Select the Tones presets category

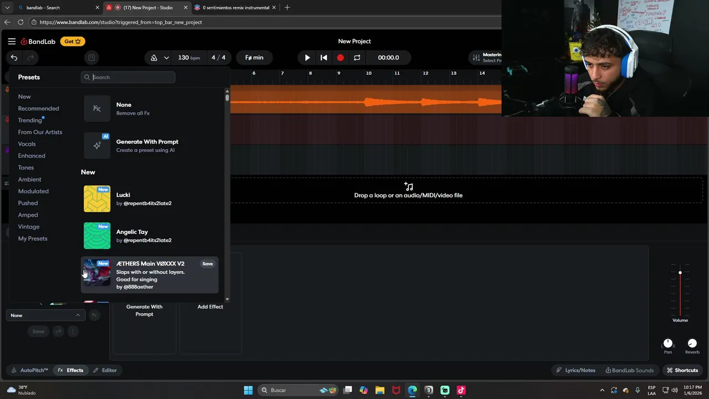tap(26, 167)
